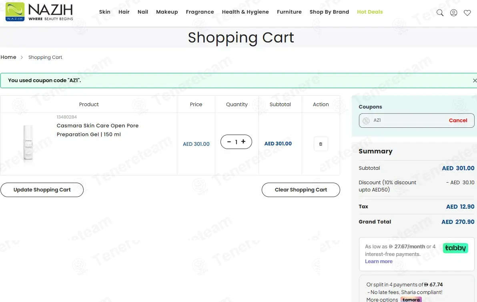Click the Action column header
The width and height of the screenshot is (477, 302).
(321, 105)
